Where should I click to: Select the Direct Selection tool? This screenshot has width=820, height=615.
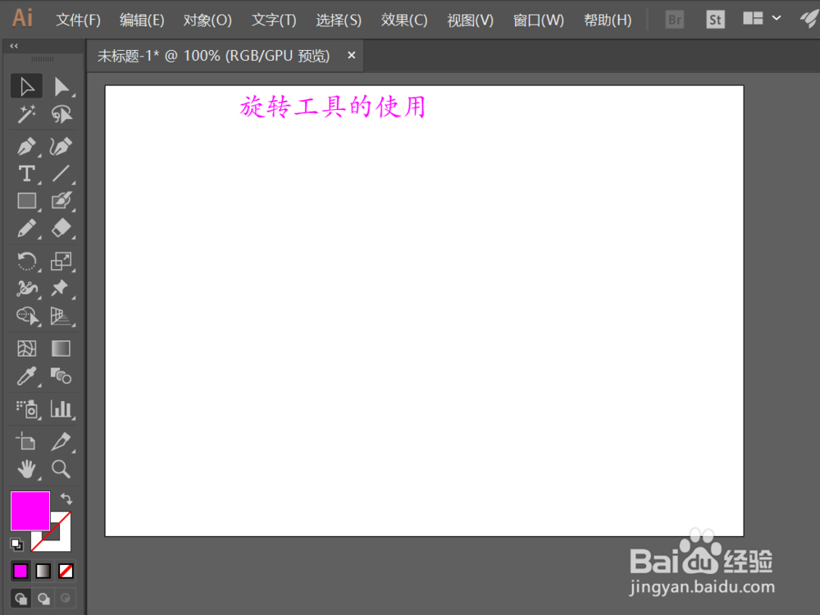click(x=61, y=86)
